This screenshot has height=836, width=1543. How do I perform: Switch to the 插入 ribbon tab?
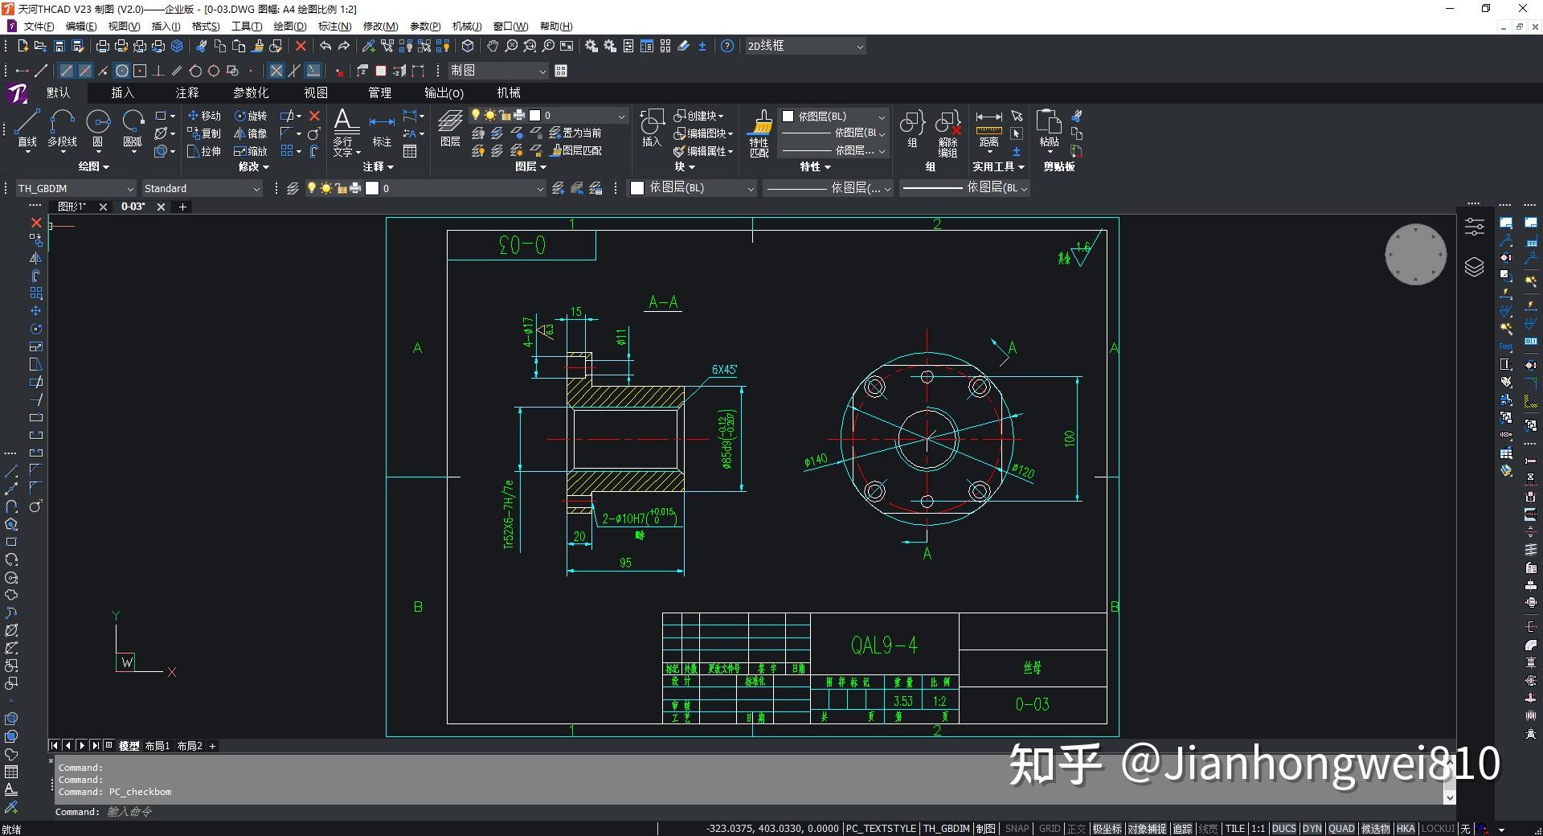[121, 92]
